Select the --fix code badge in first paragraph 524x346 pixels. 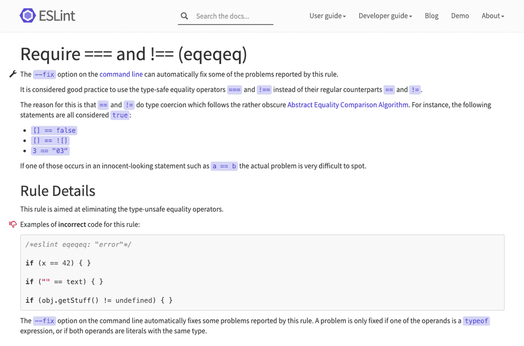(x=44, y=74)
